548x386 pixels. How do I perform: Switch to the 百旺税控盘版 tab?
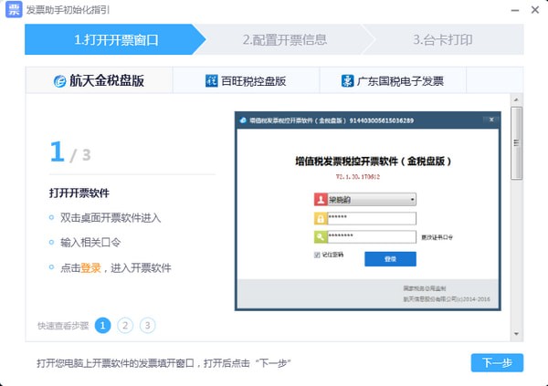point(246,80)
